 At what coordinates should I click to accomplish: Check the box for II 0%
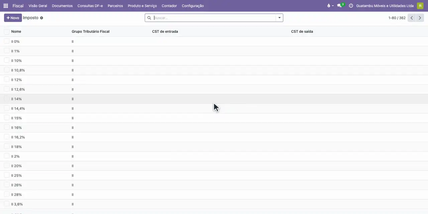click(x=7, y=41)
